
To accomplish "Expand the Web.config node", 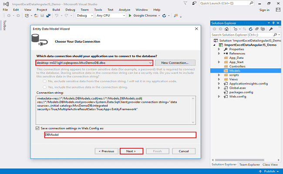I will click(219, 97).
